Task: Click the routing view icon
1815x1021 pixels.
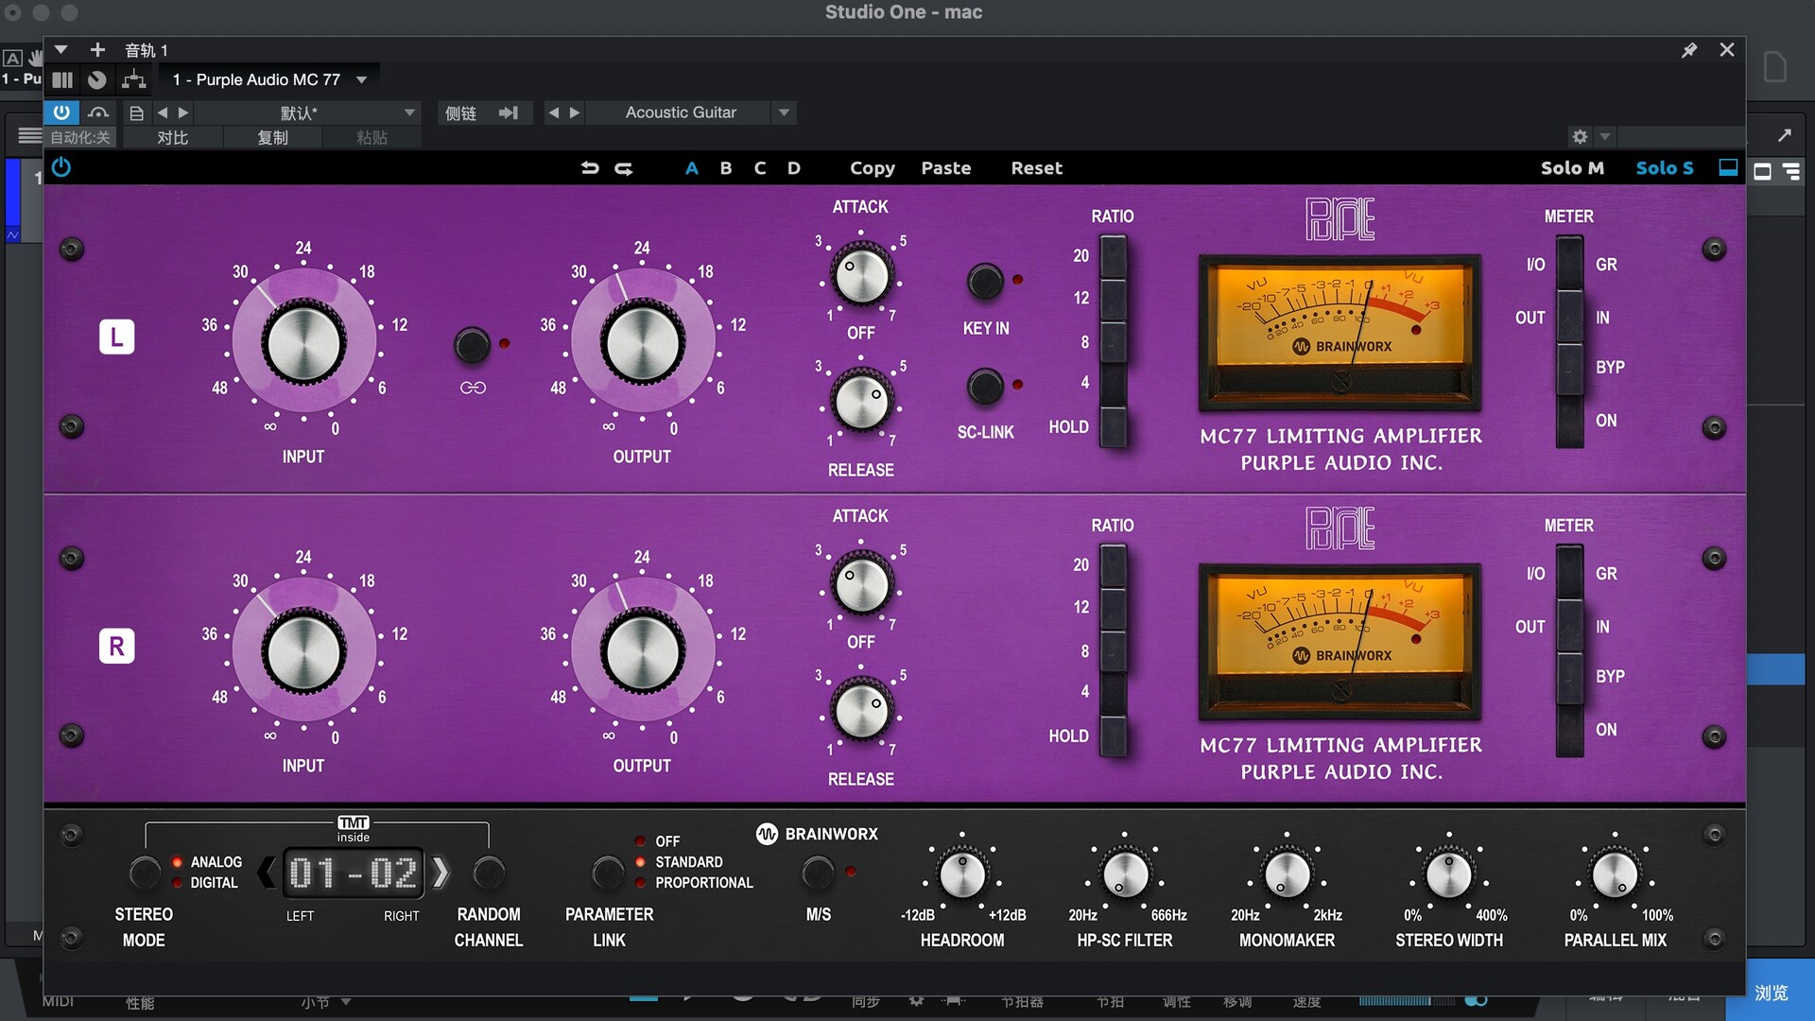Action: click(134, 79)
